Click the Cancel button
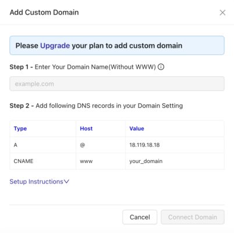 coord(140,217)
